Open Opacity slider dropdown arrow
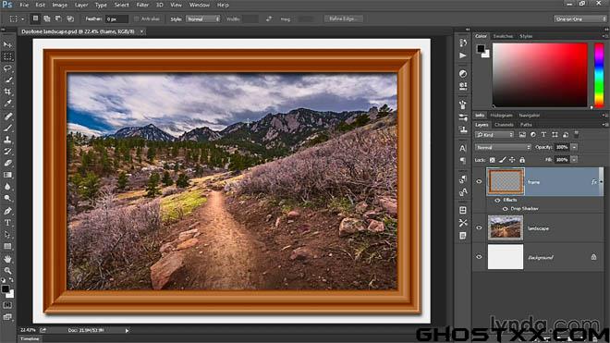The width and height of the screenshot is (610, 343). pyautogui.click(x=574, y=147)
